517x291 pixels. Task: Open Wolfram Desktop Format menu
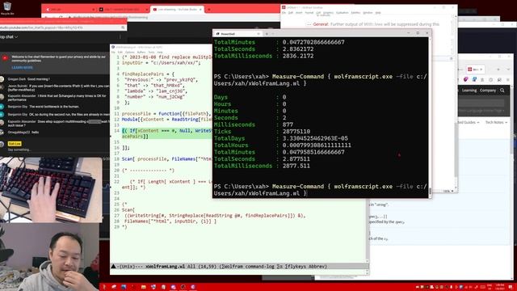point(309,13)
